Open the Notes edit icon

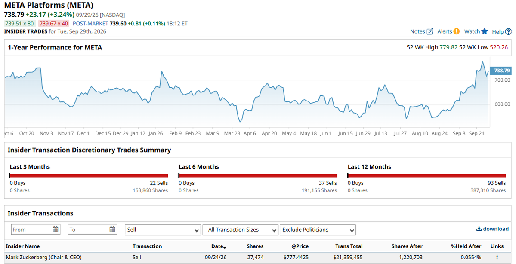430,31
